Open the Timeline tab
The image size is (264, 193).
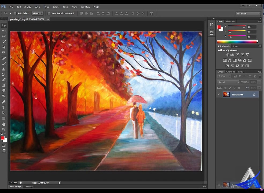tap(28, 187)
